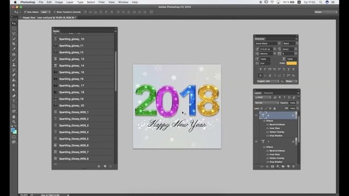Filter layers by type layers icon
This screenshot has width=349, height=196.
pos(284,97)
